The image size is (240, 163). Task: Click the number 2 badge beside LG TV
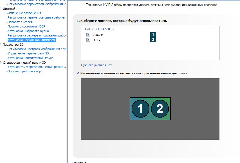153,40
